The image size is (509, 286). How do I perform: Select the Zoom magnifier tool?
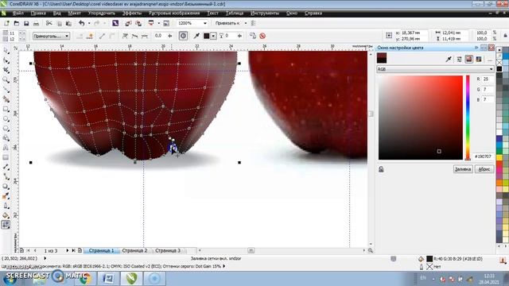pos(6,80)
